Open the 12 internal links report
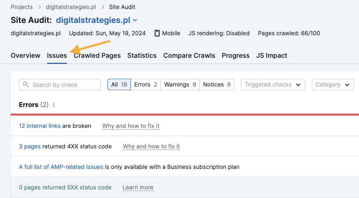 [x=40, y=126]
